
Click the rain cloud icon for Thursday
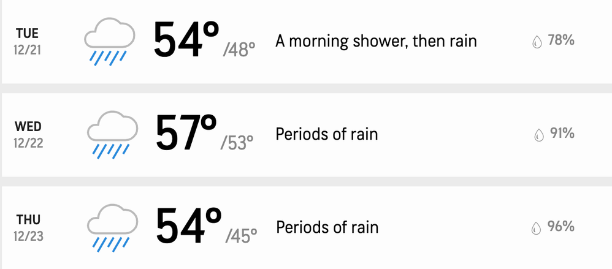pyautogui.click(x=112, y=228)
